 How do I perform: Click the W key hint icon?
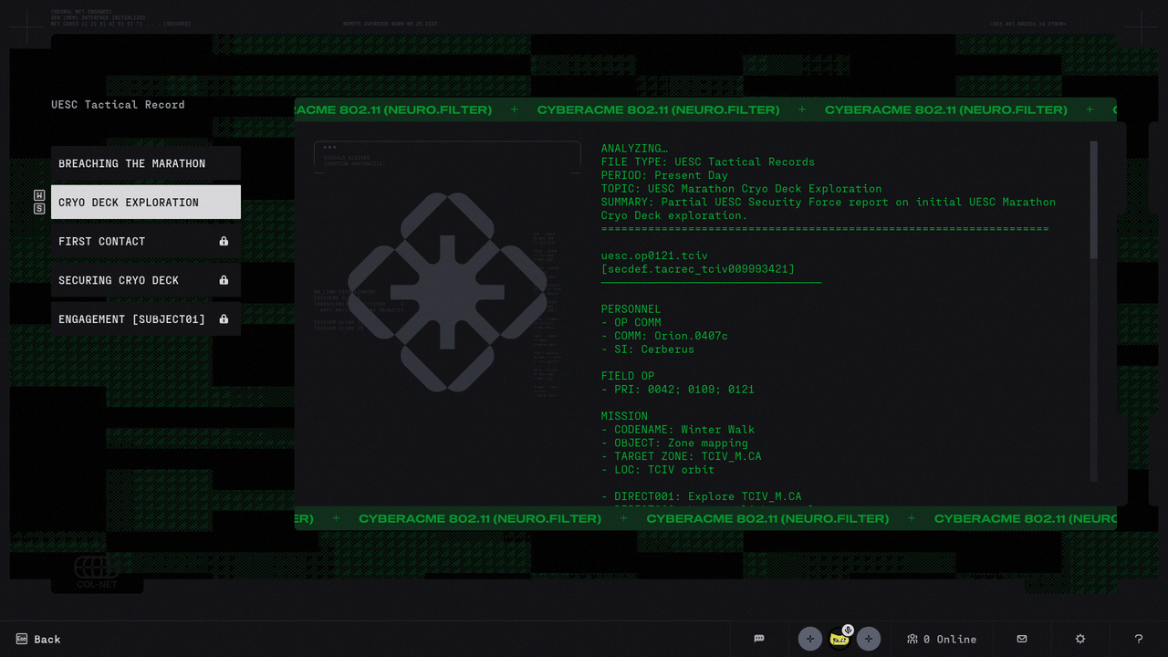(39, 196)
